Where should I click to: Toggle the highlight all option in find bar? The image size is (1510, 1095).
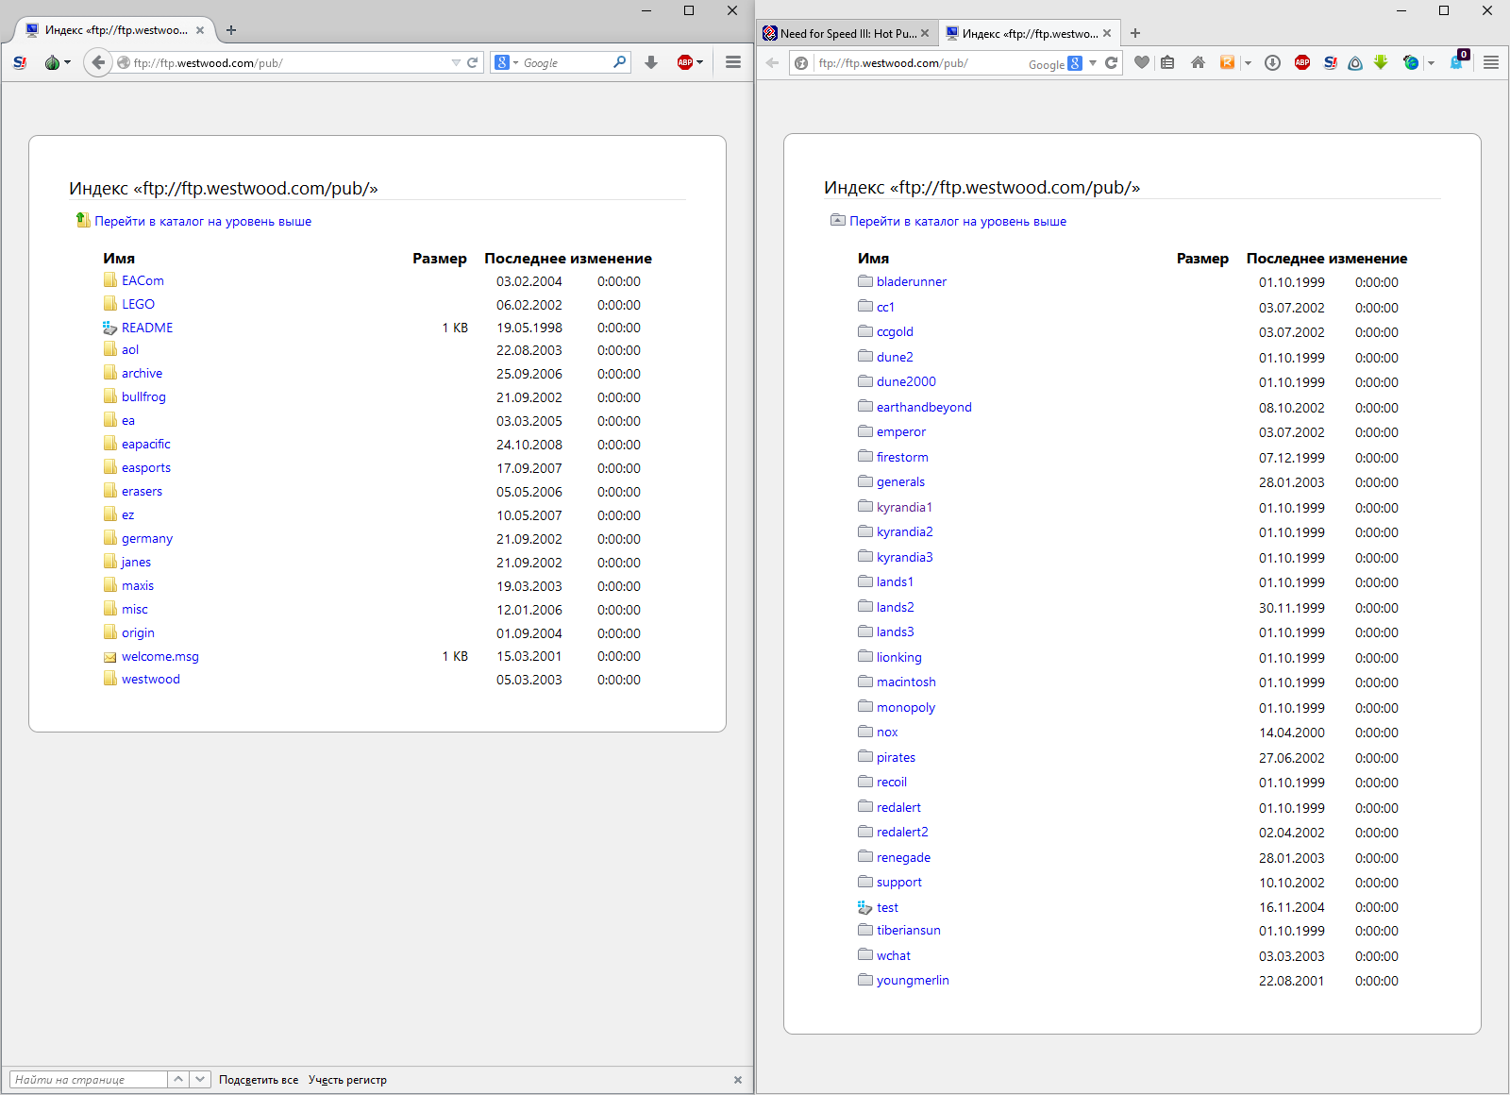(x=259, y=1080)
